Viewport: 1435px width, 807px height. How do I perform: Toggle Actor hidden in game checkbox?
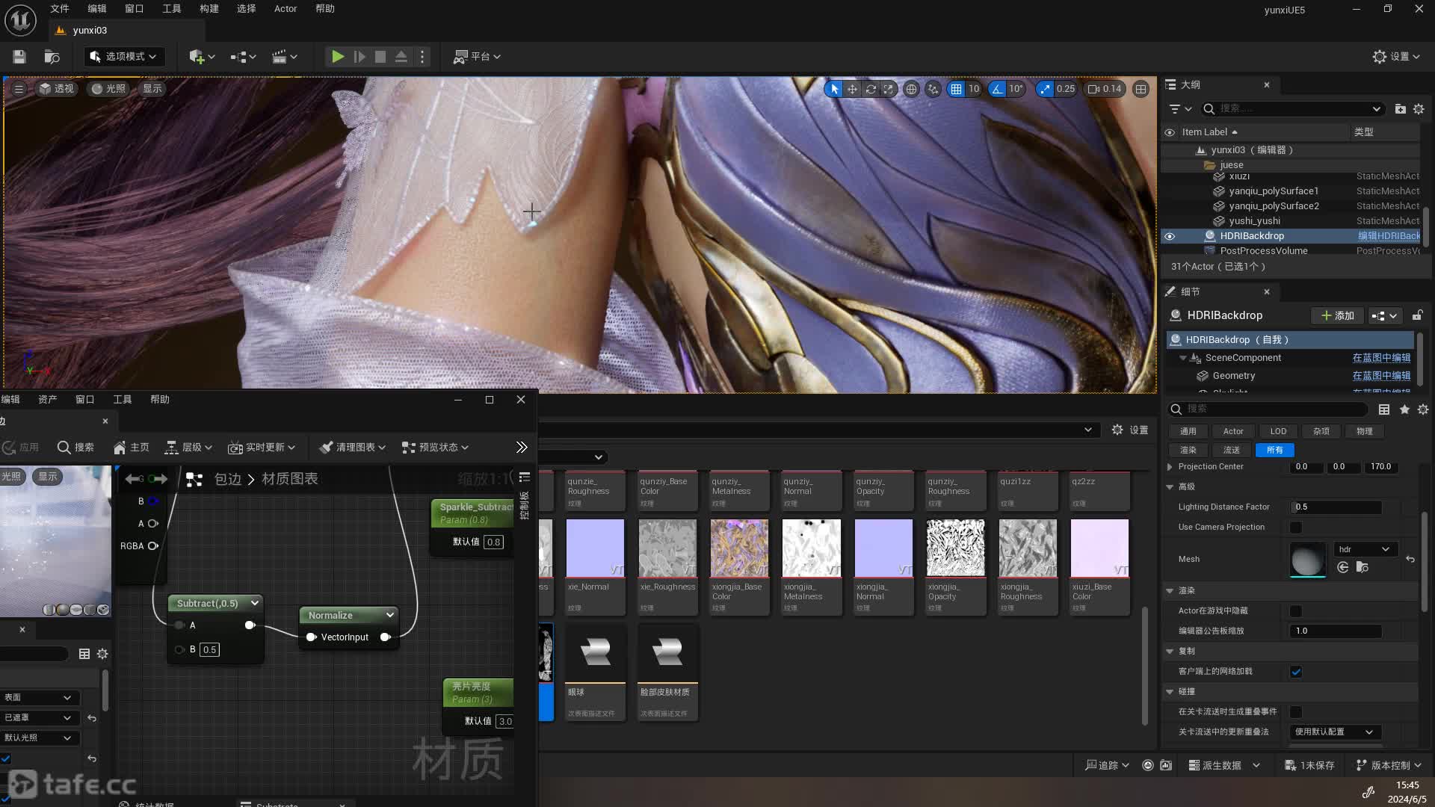1296,611
